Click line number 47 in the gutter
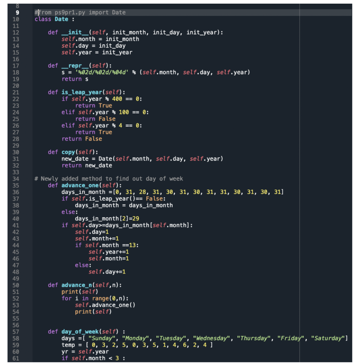 pyautogui.click(x=16, y=265)
